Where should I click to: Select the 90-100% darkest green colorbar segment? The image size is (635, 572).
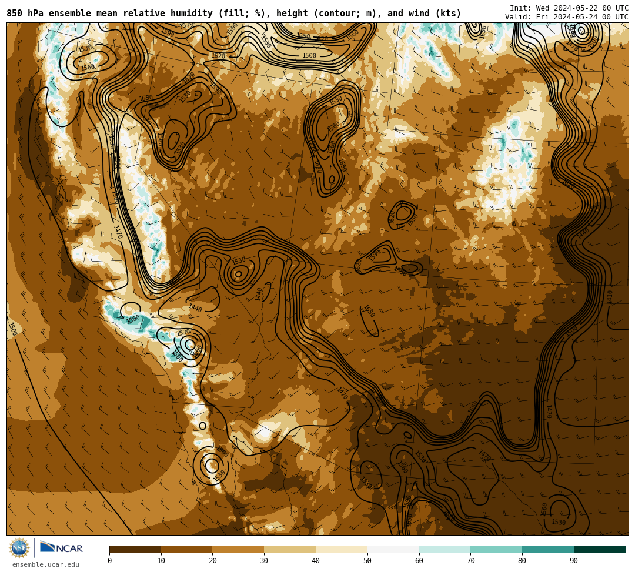600,549
